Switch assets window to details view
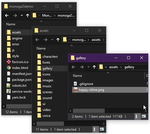 [96, 129]
